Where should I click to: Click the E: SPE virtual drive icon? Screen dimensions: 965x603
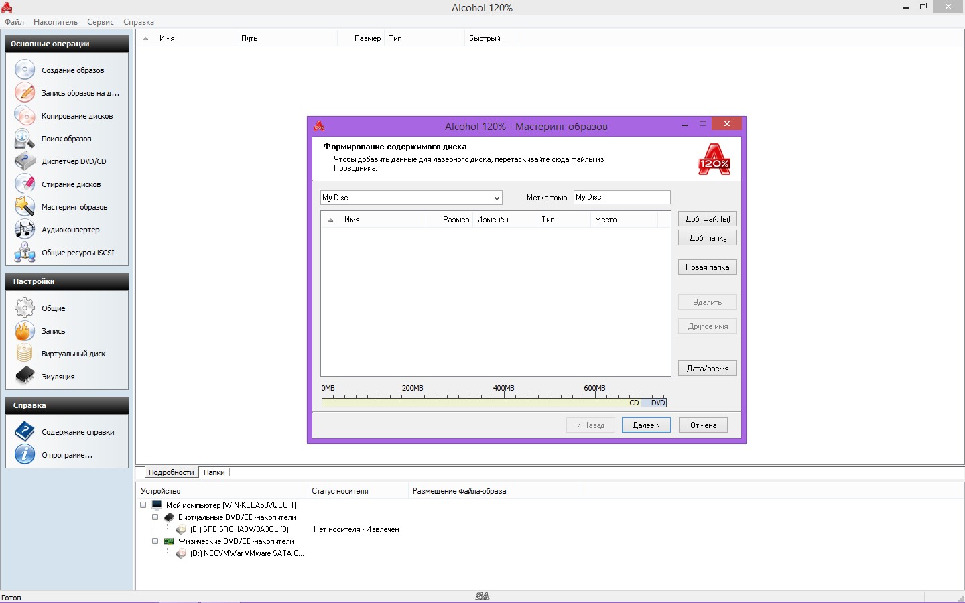tap(181, 529)
